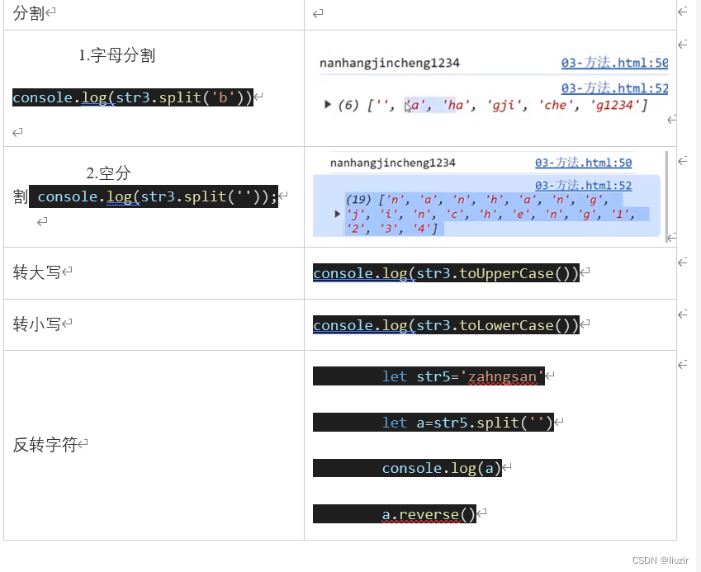The image size is (701, 572).
Task: Click the heading text 分割
Action: point(29,13)
